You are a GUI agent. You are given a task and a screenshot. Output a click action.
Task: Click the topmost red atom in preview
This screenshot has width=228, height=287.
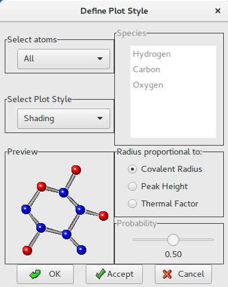(x=76, y=170)
